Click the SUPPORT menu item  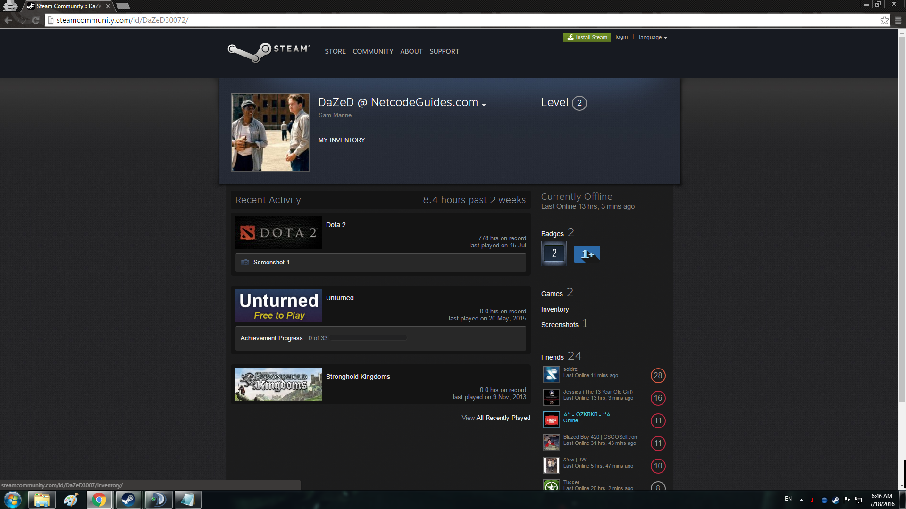pos(444,51)
